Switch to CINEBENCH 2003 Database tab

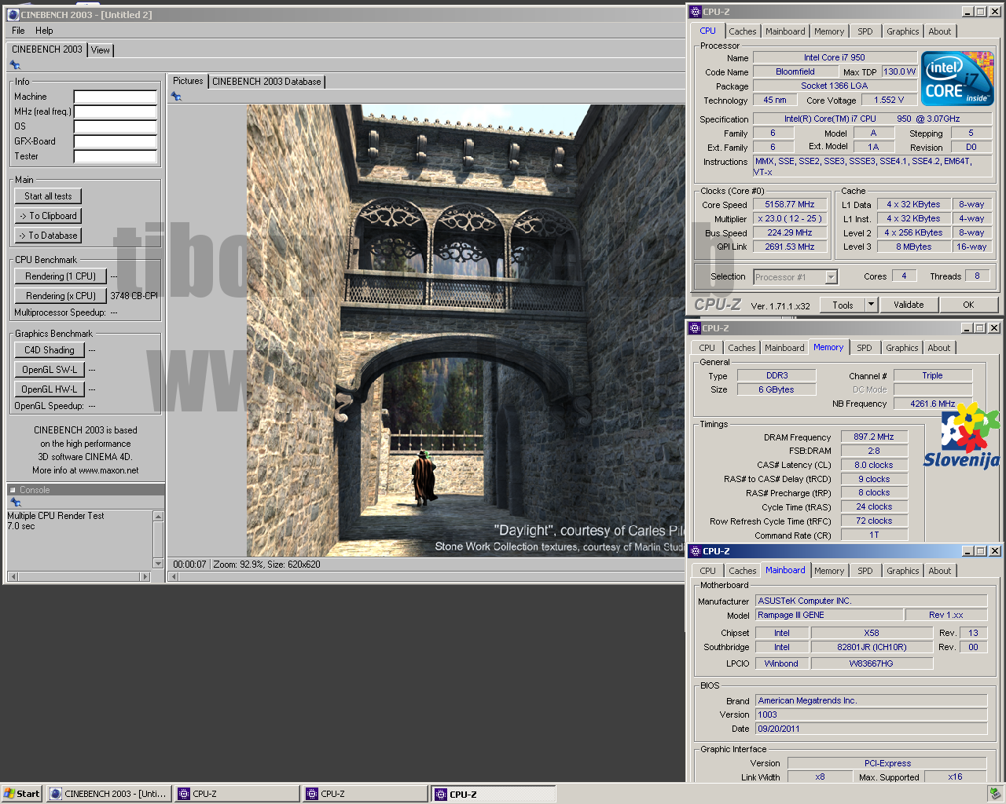266,82
